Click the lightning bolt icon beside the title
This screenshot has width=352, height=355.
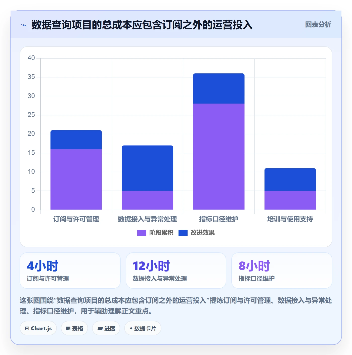click(x=24, y=25)
